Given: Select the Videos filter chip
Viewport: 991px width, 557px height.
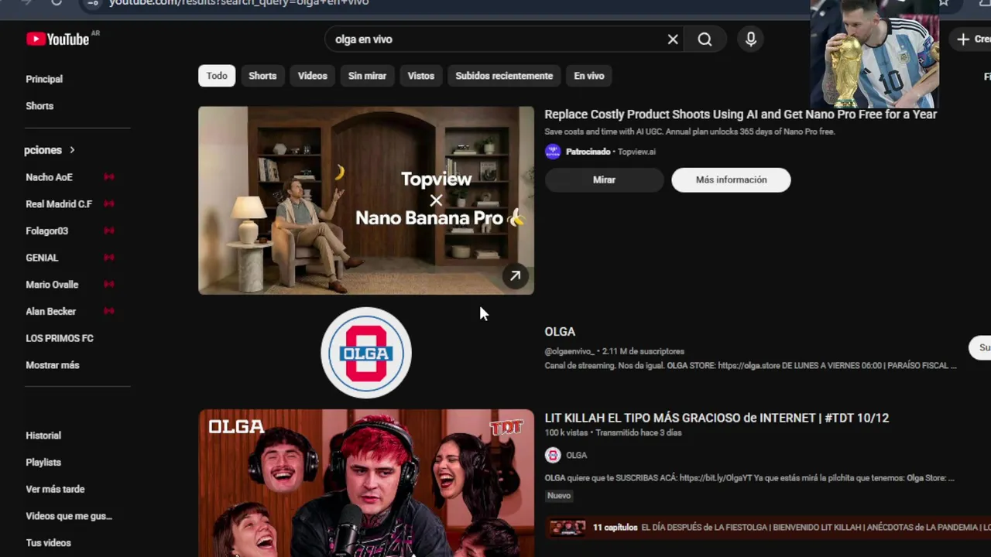Looking at the screenshot, I should (x=313, y=76).
